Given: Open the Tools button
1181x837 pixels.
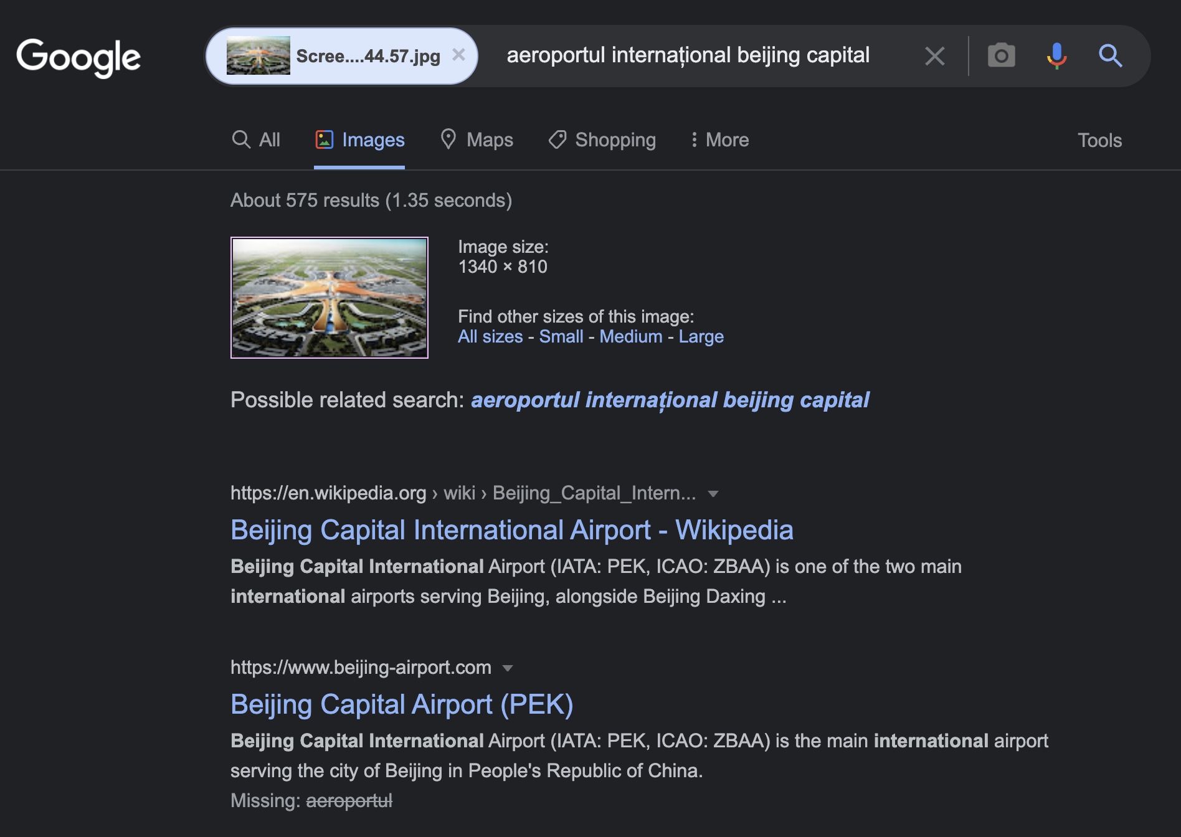Looking at the screenshot, I should point(1099,140).
